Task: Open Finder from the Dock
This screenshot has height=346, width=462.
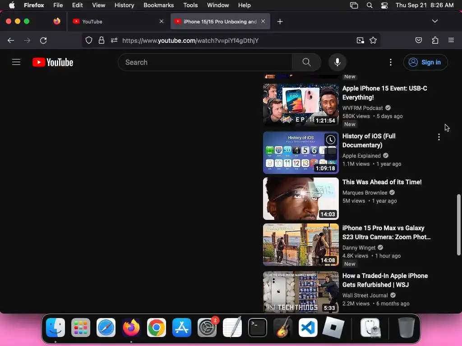Action: coord(55,328)
